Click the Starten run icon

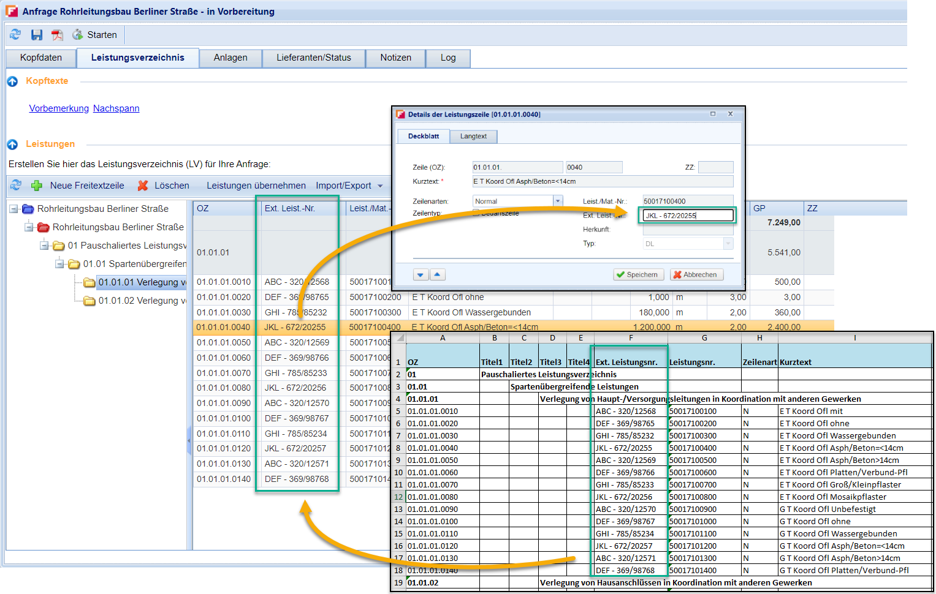(x=78, y=35)
